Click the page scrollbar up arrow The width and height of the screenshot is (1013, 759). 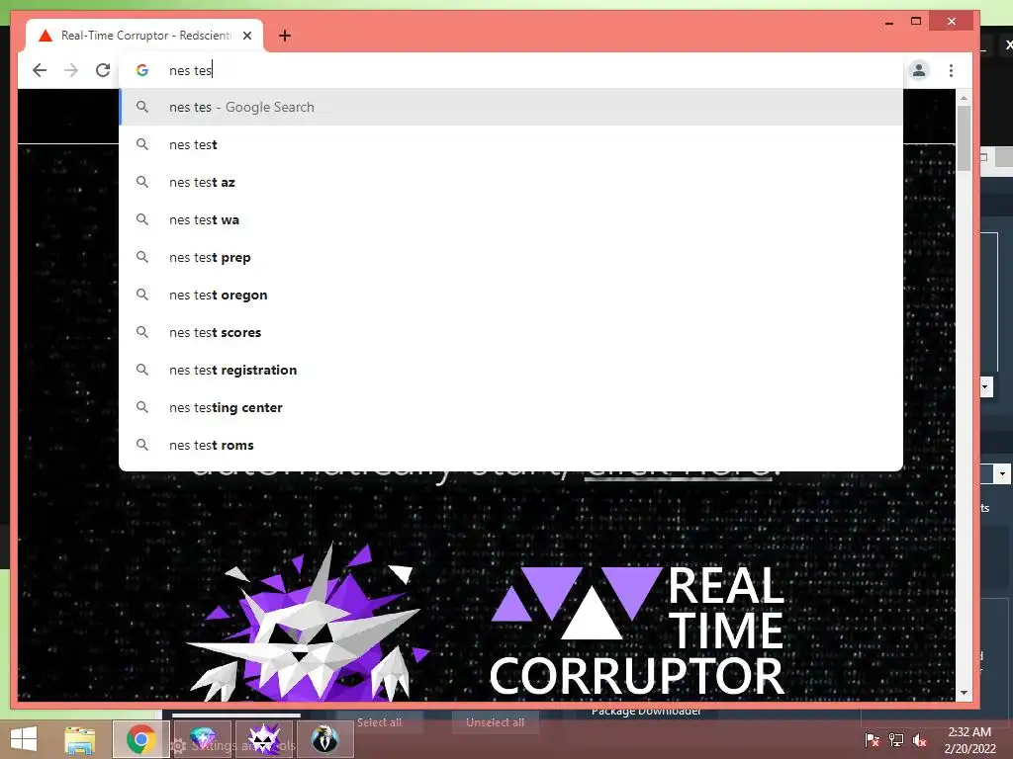964,98
